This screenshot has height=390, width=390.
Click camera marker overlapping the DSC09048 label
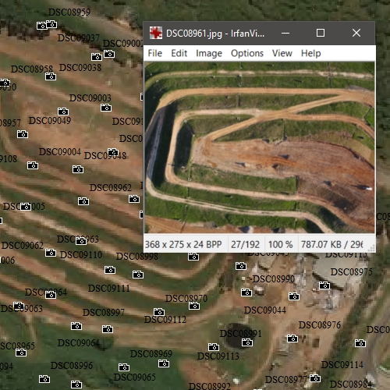tap(113, 152)
